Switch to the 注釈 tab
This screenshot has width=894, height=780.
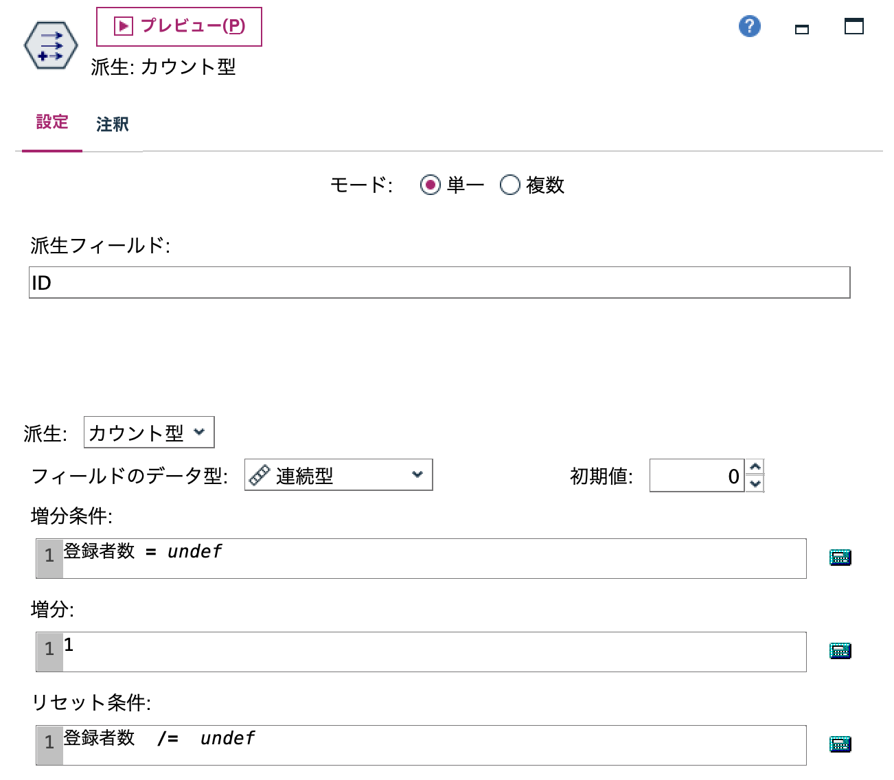[113, 124]
